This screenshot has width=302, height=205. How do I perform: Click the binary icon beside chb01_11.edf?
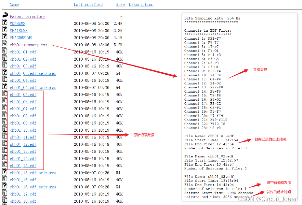(5, 136)
